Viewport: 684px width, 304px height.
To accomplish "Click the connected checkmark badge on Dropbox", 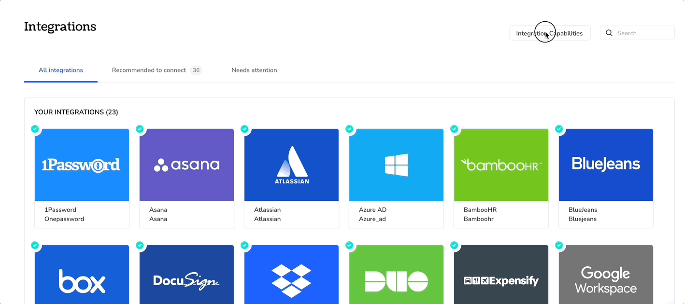I will point(244,245).
